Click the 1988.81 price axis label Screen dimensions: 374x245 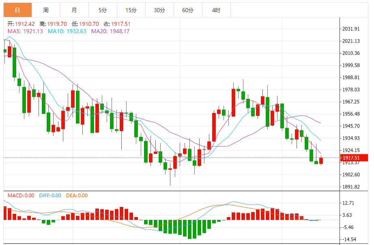(x=351, y=77)
